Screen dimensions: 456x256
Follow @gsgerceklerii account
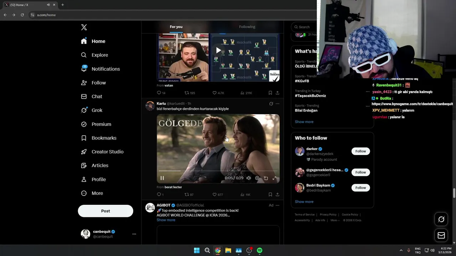pos(361,172)
